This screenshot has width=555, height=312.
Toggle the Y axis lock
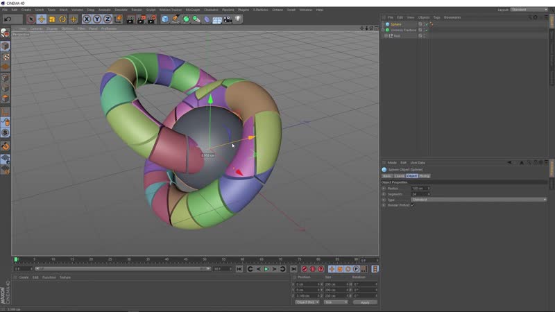point(97,19)
